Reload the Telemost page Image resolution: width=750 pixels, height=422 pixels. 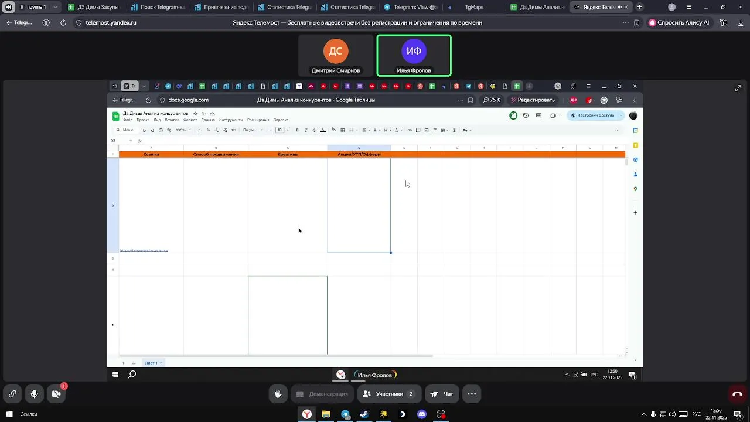click(63, 22)
